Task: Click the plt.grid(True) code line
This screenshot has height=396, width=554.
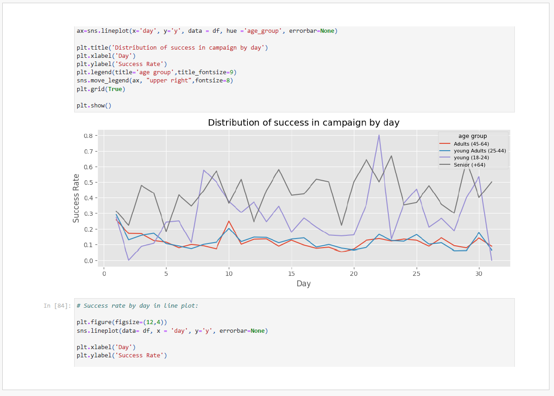Action: click(101, 89)
